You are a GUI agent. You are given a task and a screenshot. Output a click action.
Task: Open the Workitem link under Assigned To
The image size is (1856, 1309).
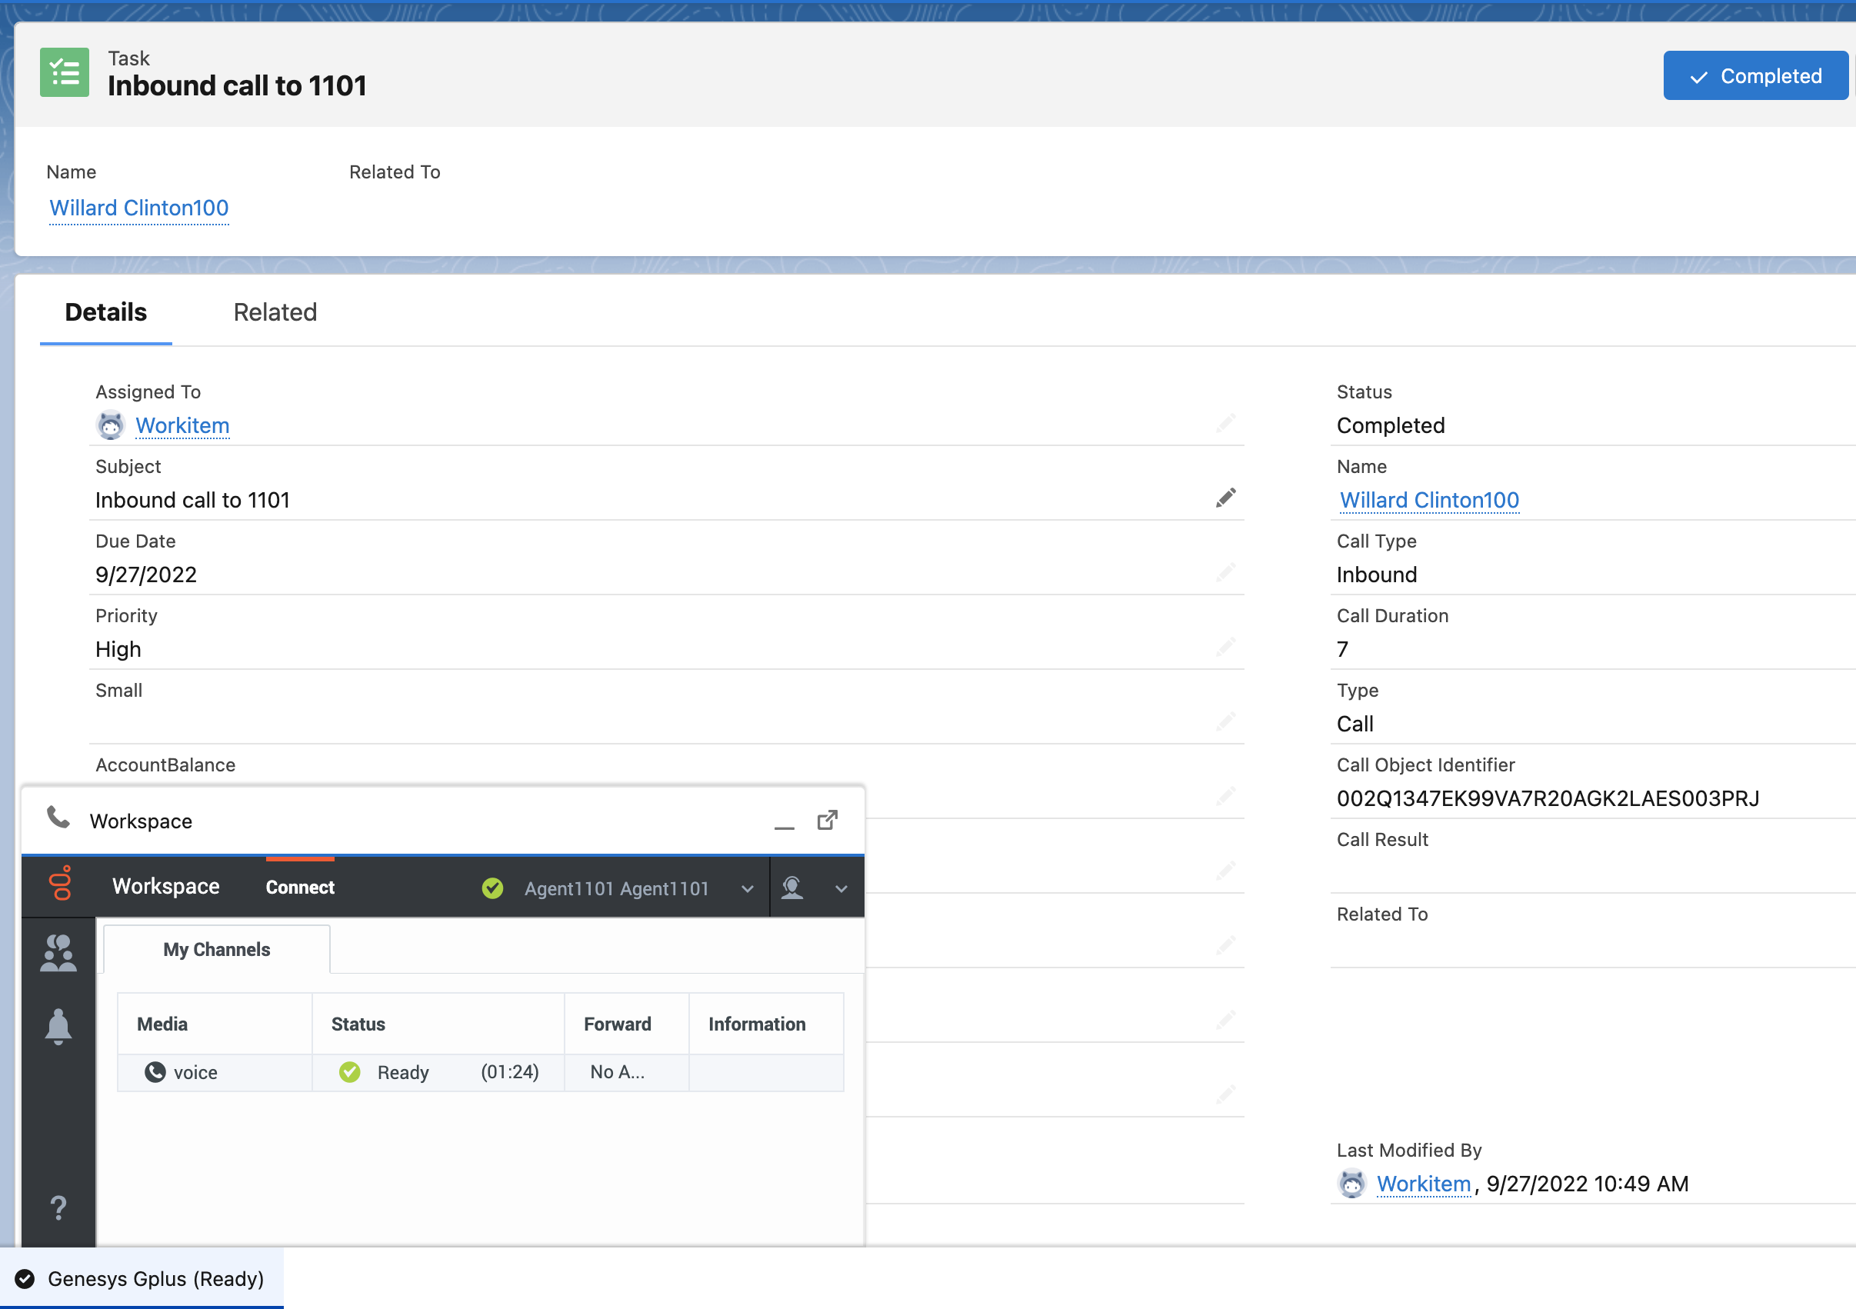coord(183,425)
